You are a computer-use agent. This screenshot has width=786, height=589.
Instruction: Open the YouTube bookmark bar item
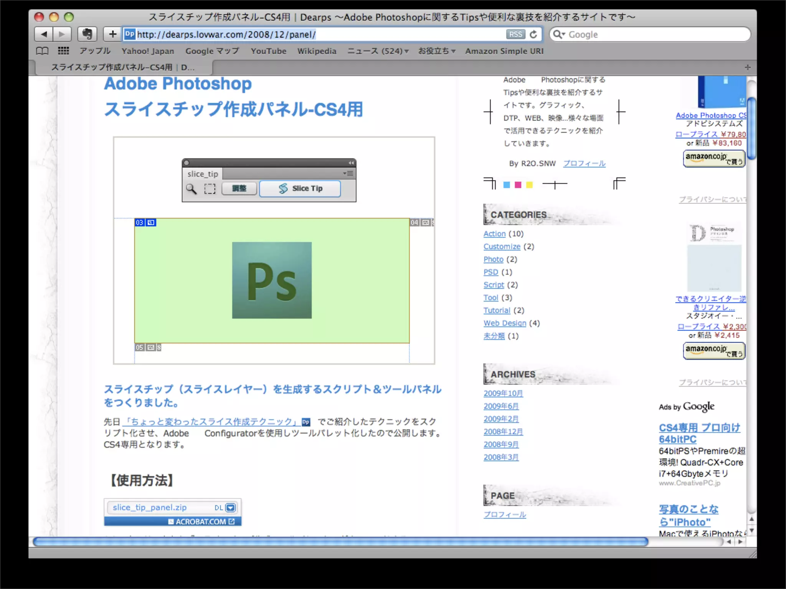click(268, 51)
